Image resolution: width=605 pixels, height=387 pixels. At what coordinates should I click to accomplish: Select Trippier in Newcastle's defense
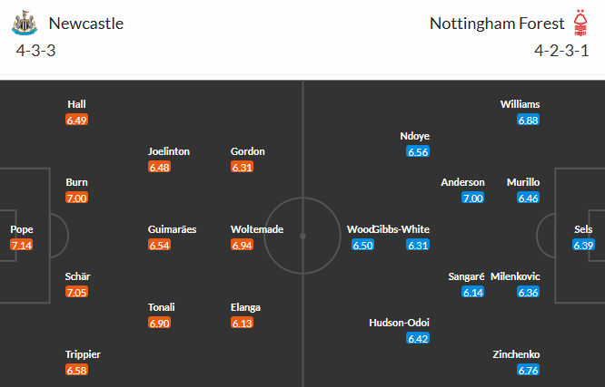(x=83, y=353)
